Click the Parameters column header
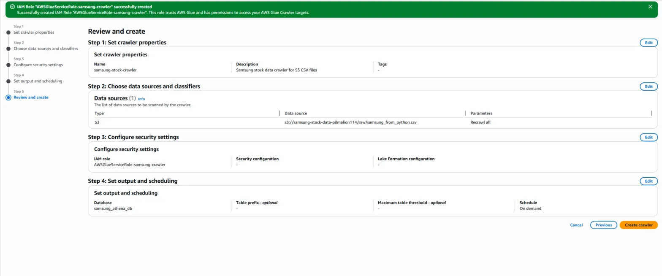 coord(481,113)
